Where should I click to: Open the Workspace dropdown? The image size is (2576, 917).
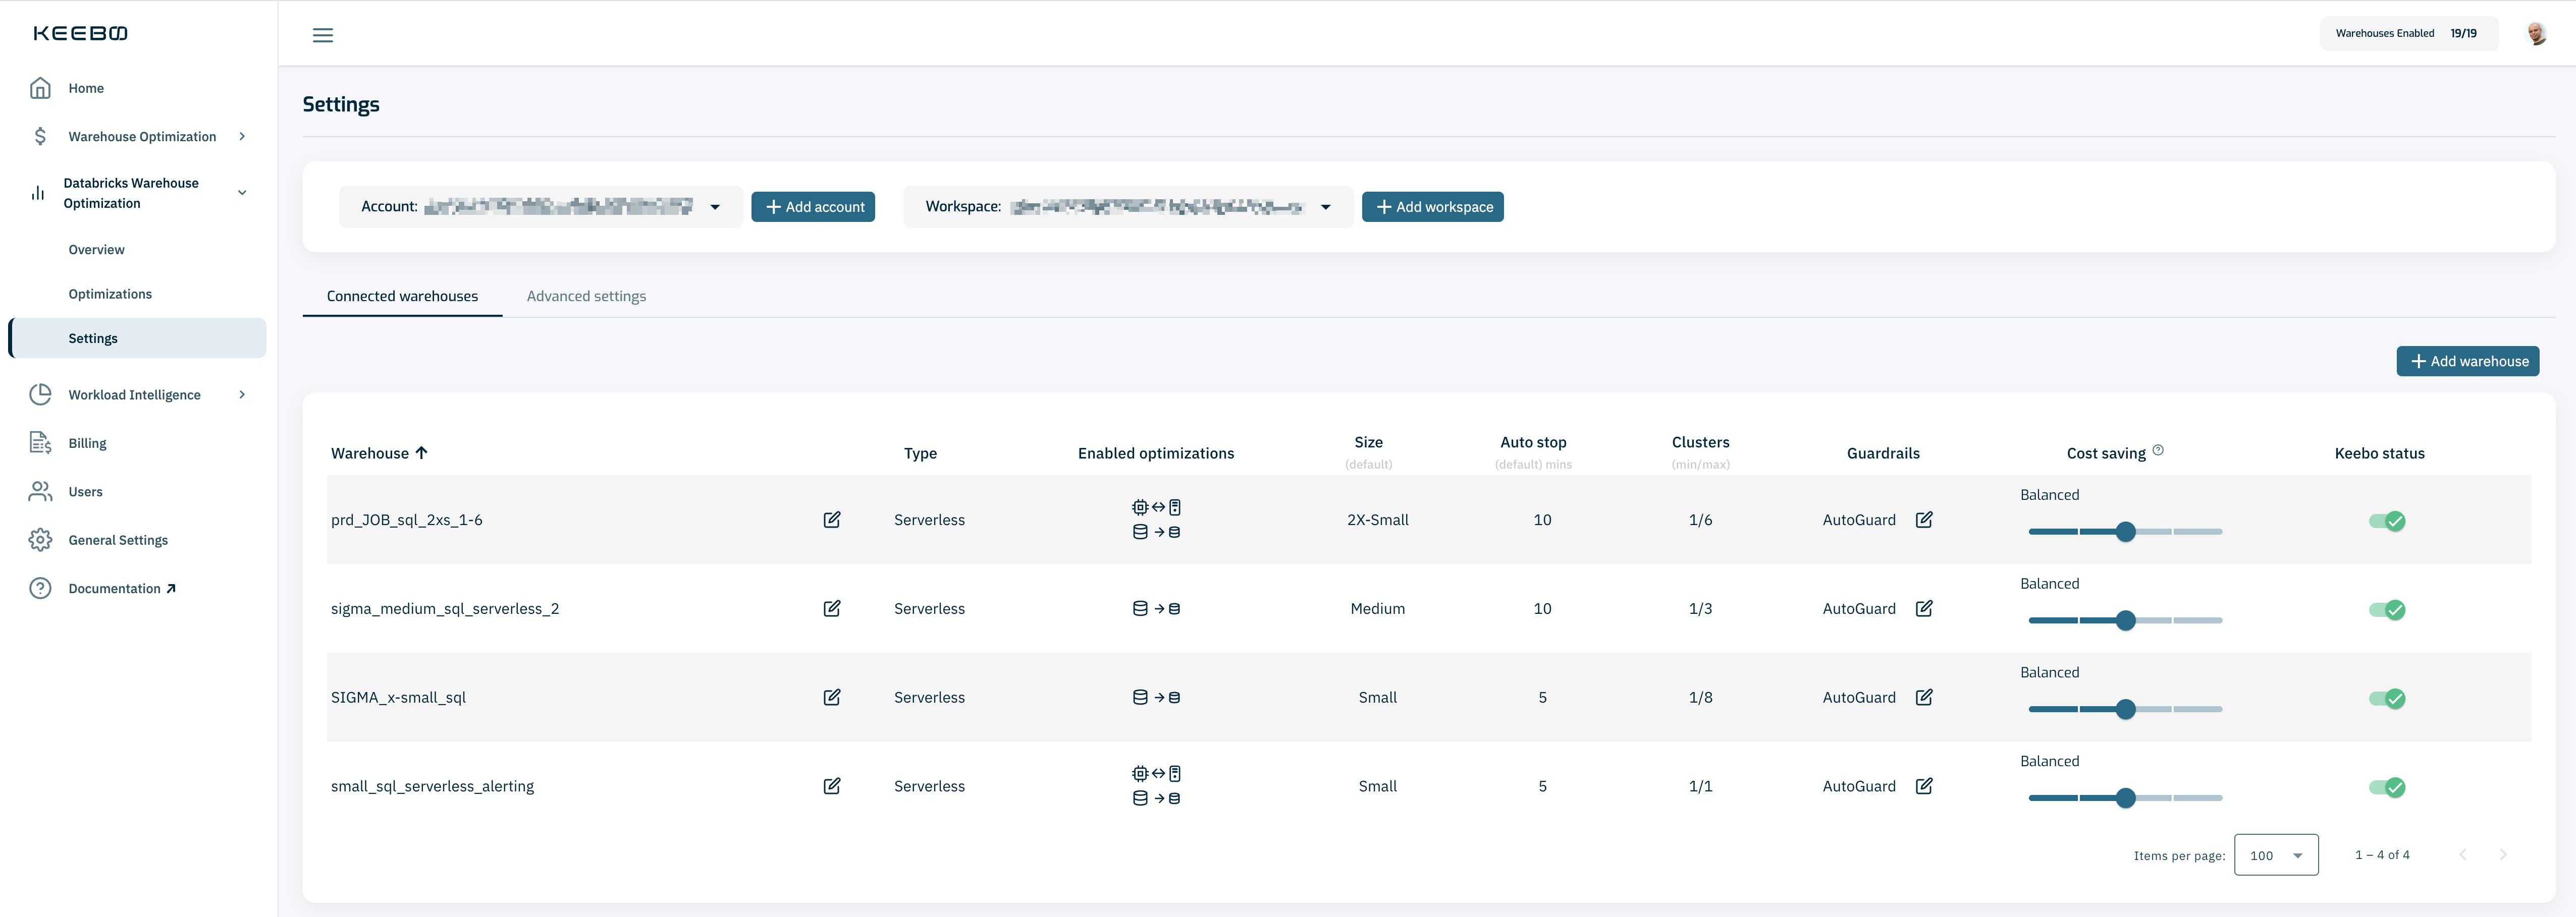(1128, 207)
